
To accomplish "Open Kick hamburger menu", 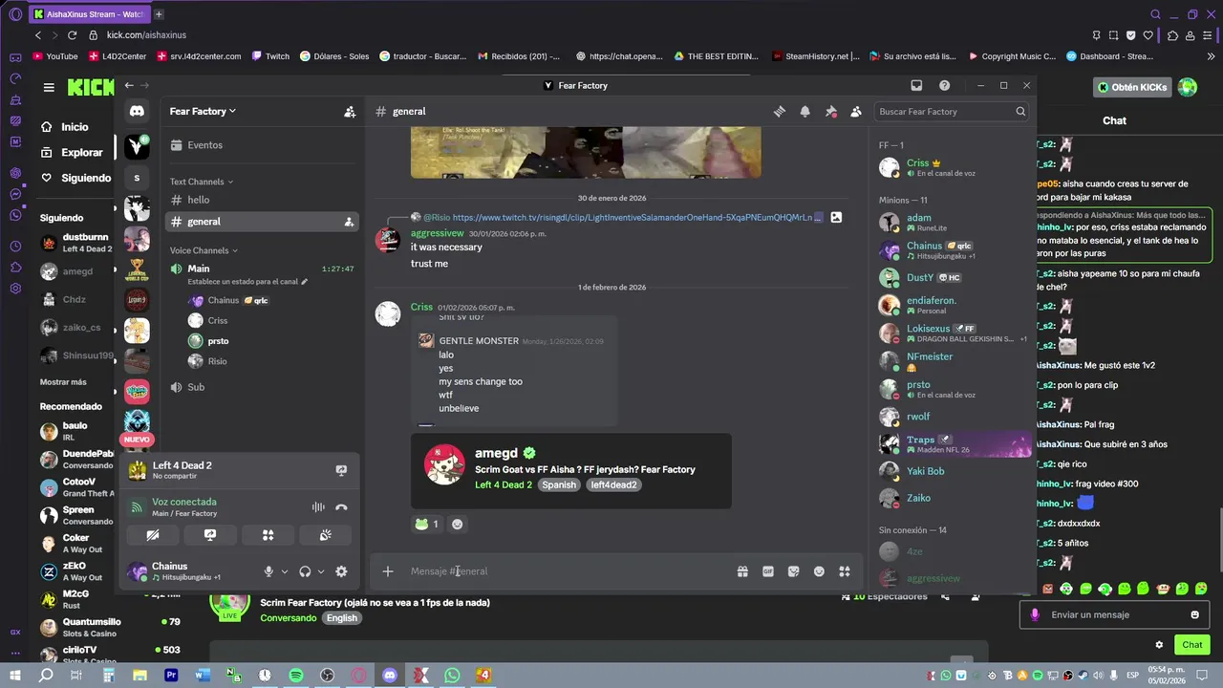I will 49,87.
